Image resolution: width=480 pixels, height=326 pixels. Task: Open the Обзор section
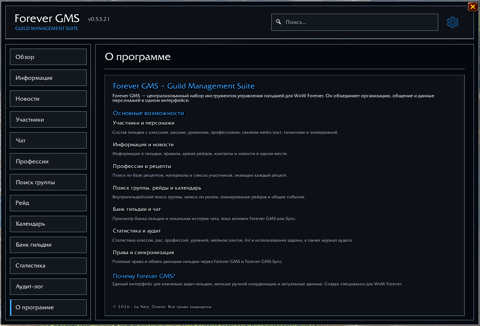pyautogui.click(x=48, y=57)
